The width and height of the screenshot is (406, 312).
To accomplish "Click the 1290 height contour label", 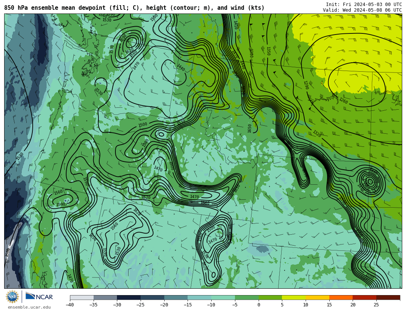I will point(306,85).
